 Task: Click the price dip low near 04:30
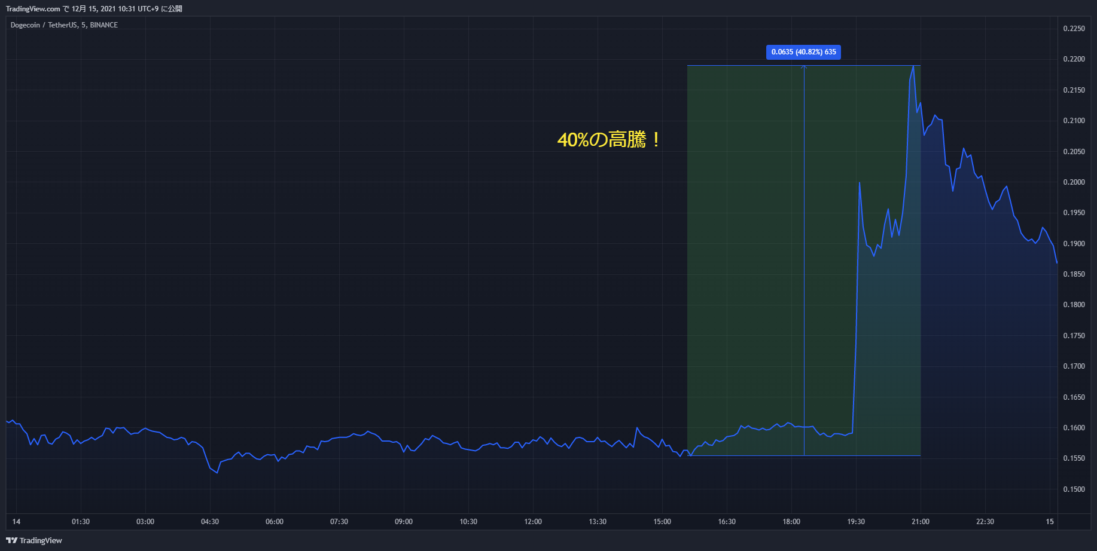[x=217, y=472]
